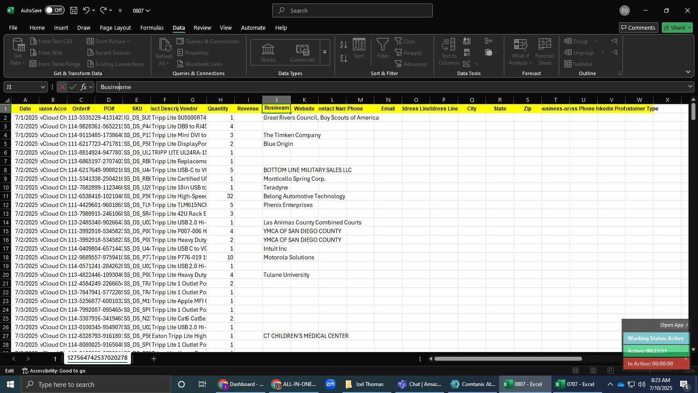Switch to the Home tab
This screenshot has width=698, height=393.
point(37,28)
